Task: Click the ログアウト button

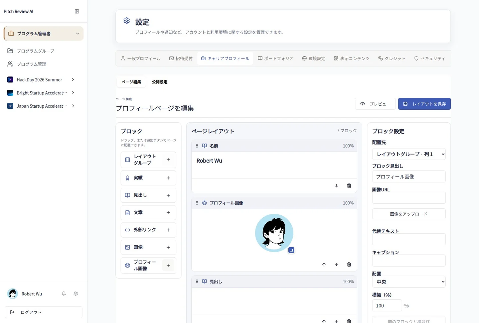Action: 44,312
